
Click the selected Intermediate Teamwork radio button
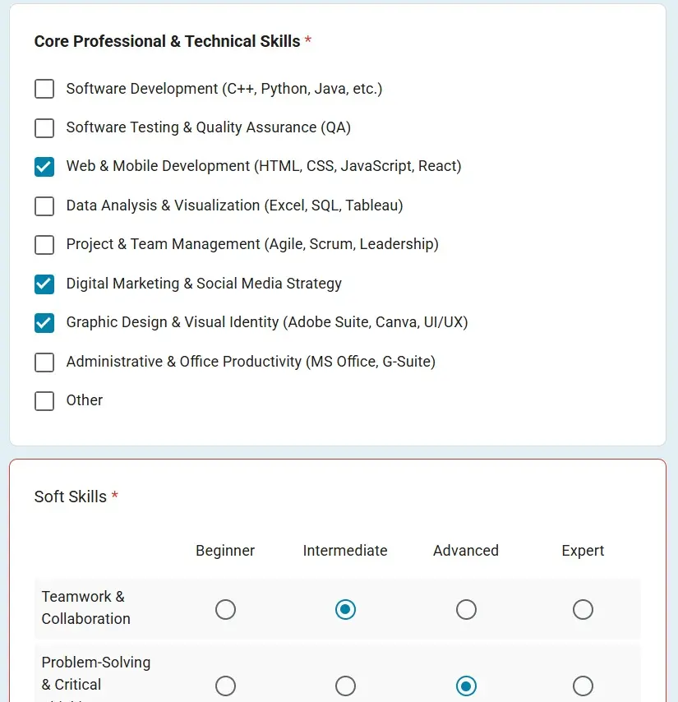click(345, 610)
